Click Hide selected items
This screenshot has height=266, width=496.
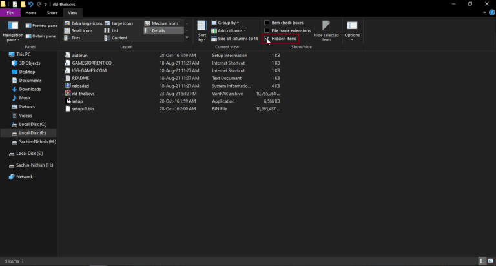[326, 31]
